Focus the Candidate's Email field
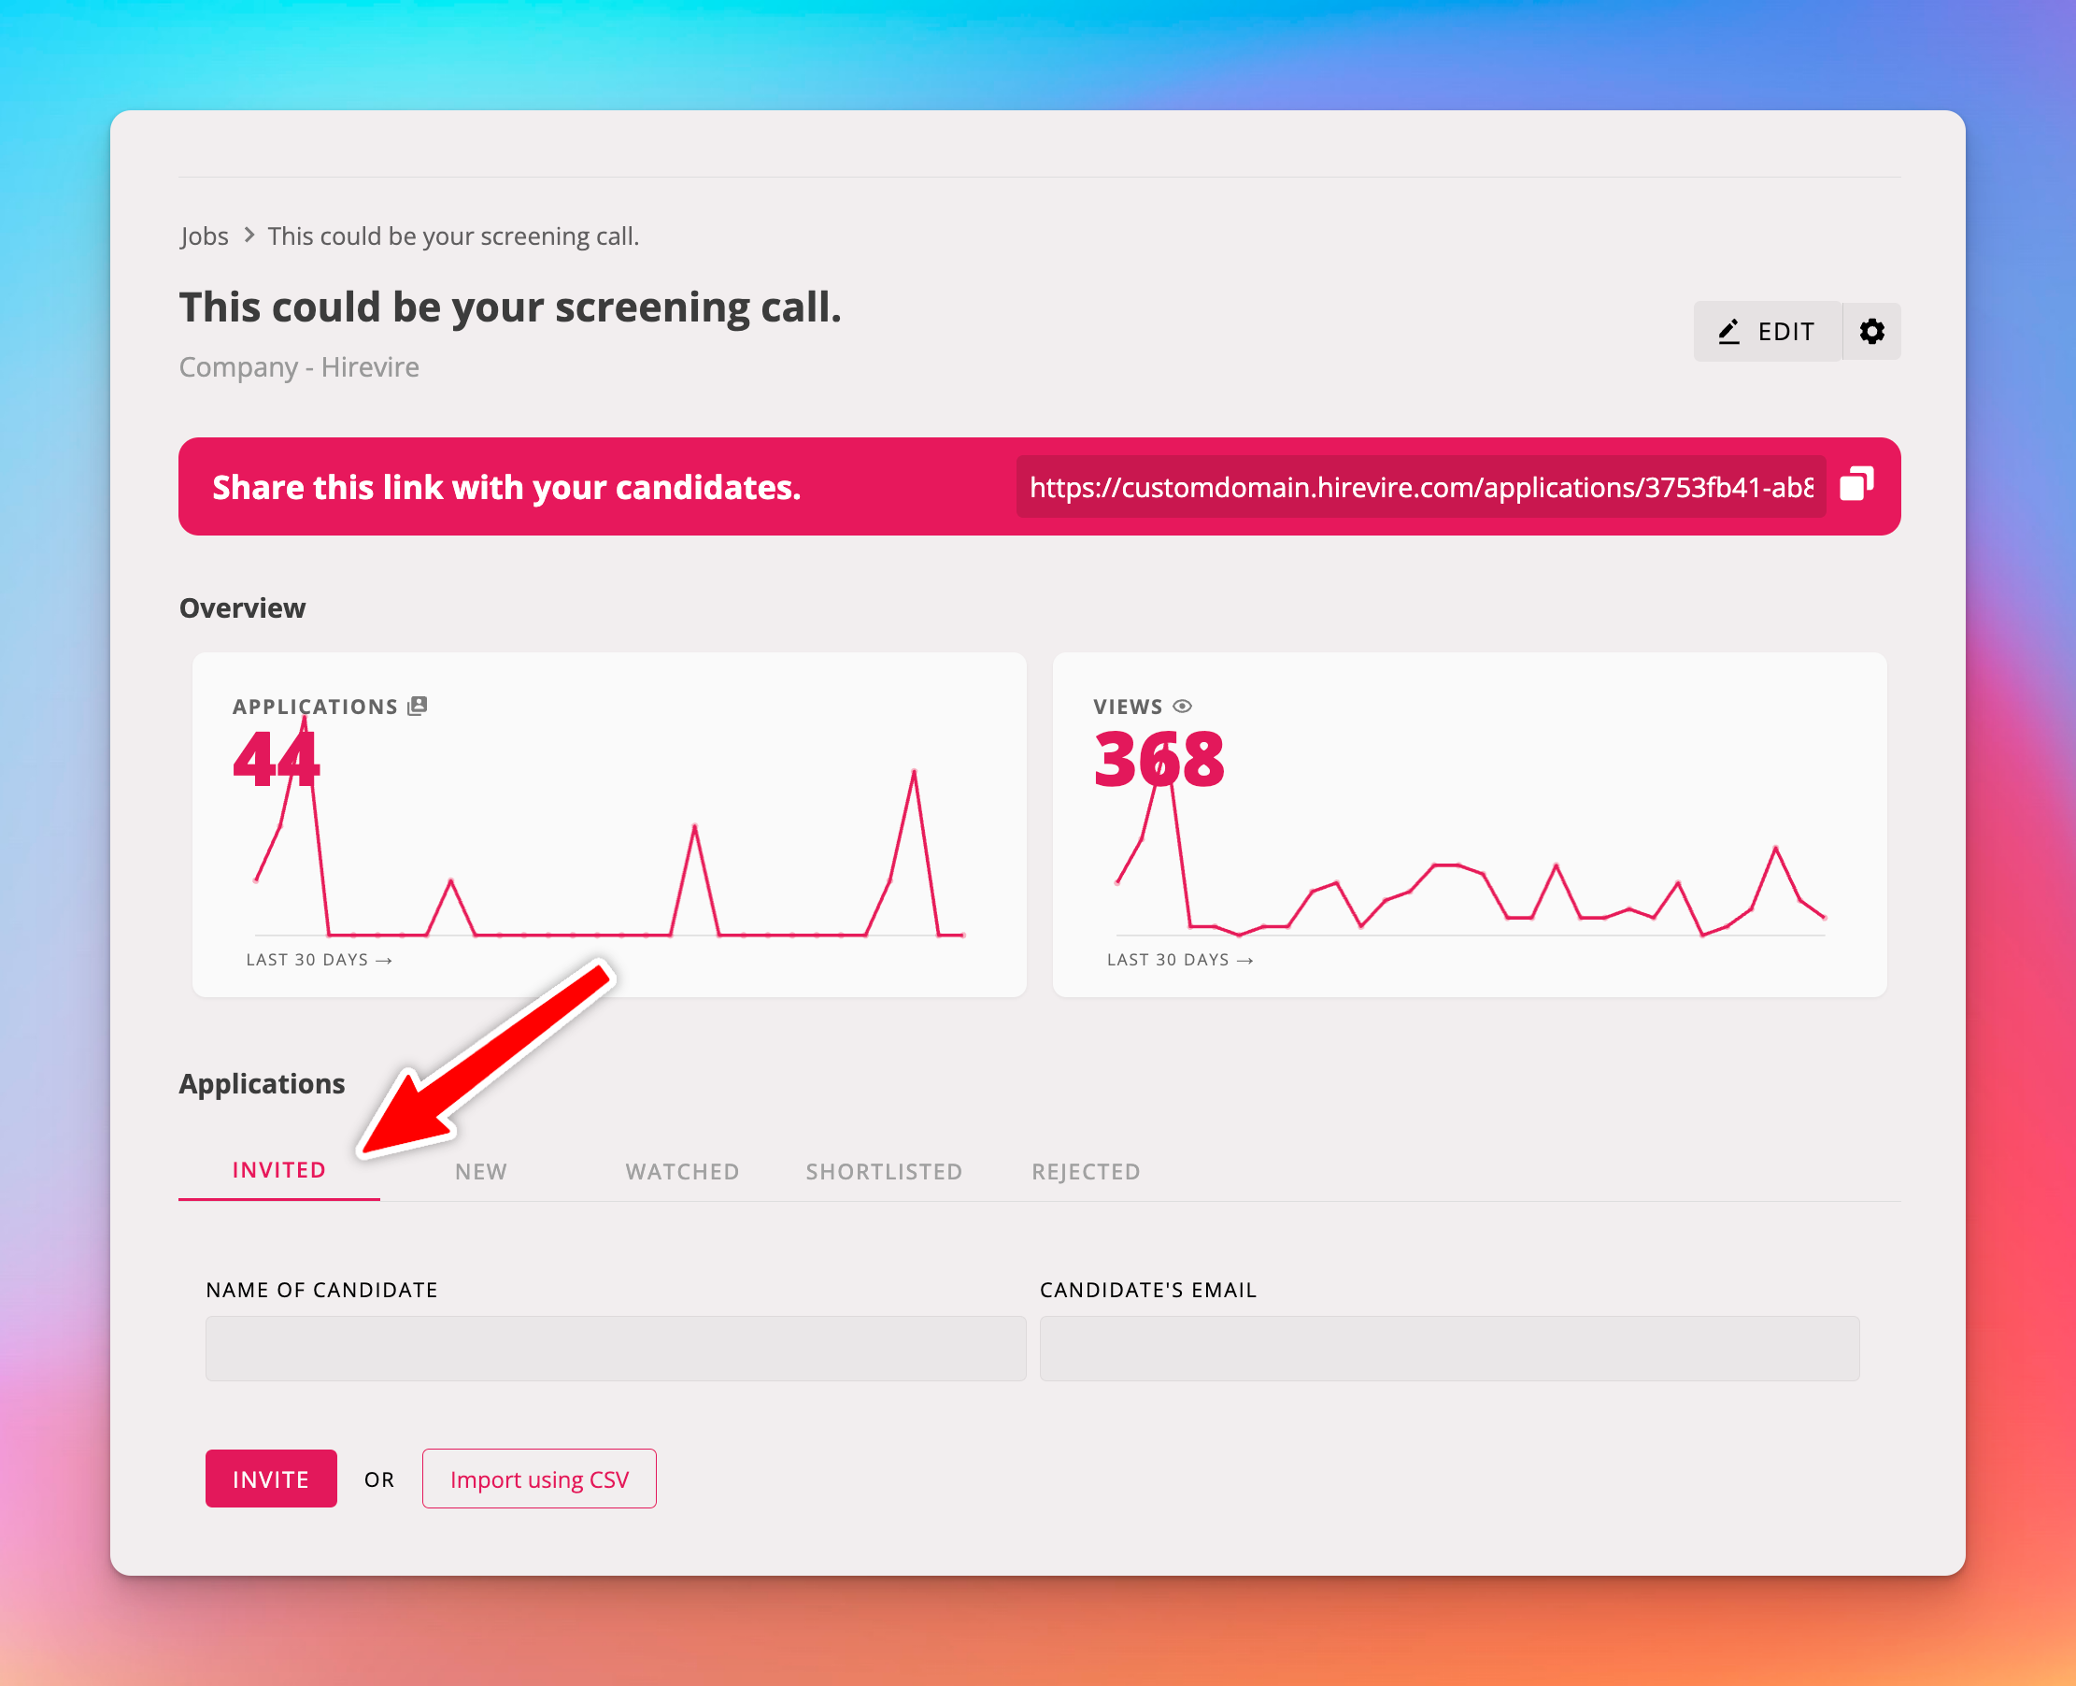The image size is (2076, 1686). click(1449, 1348)
